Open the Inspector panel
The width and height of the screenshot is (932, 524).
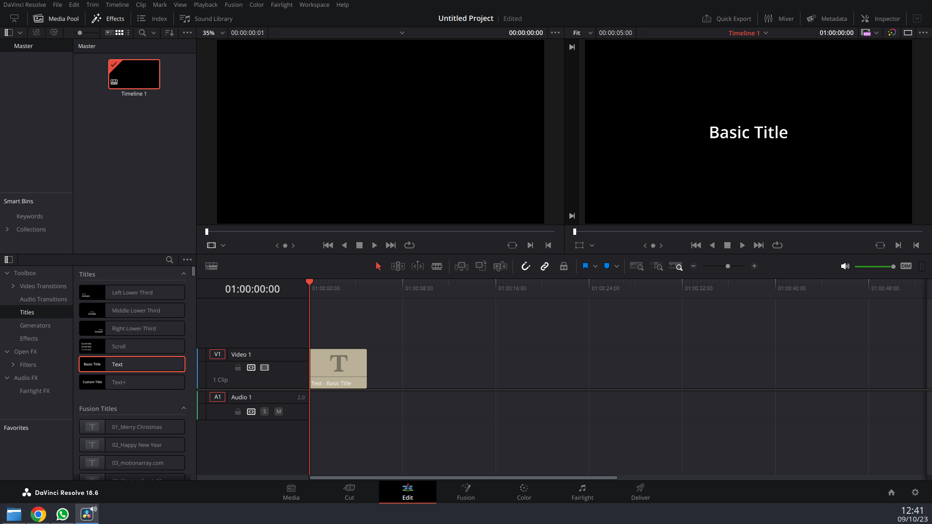point(880,18)
